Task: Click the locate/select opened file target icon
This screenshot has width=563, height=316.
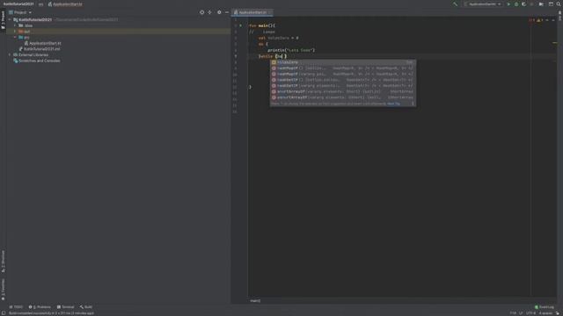Action: (201, 12)
